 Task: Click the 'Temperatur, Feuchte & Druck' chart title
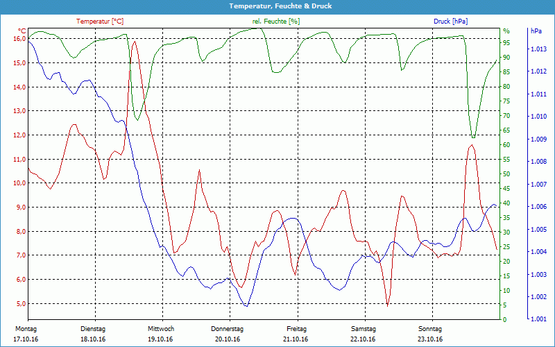click(280, 6)
